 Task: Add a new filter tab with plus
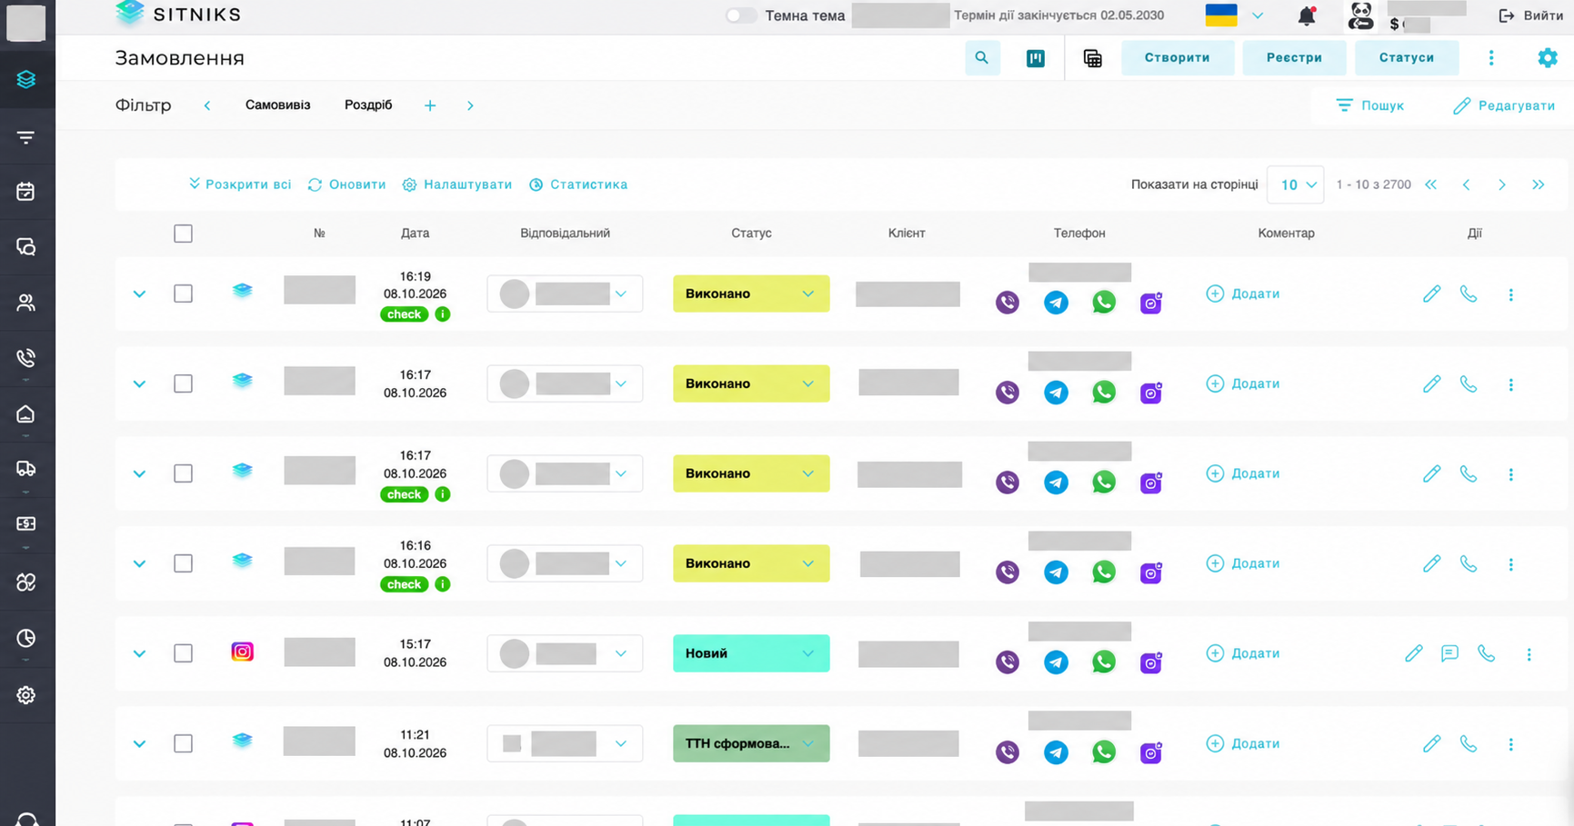(x=430, y=105)
